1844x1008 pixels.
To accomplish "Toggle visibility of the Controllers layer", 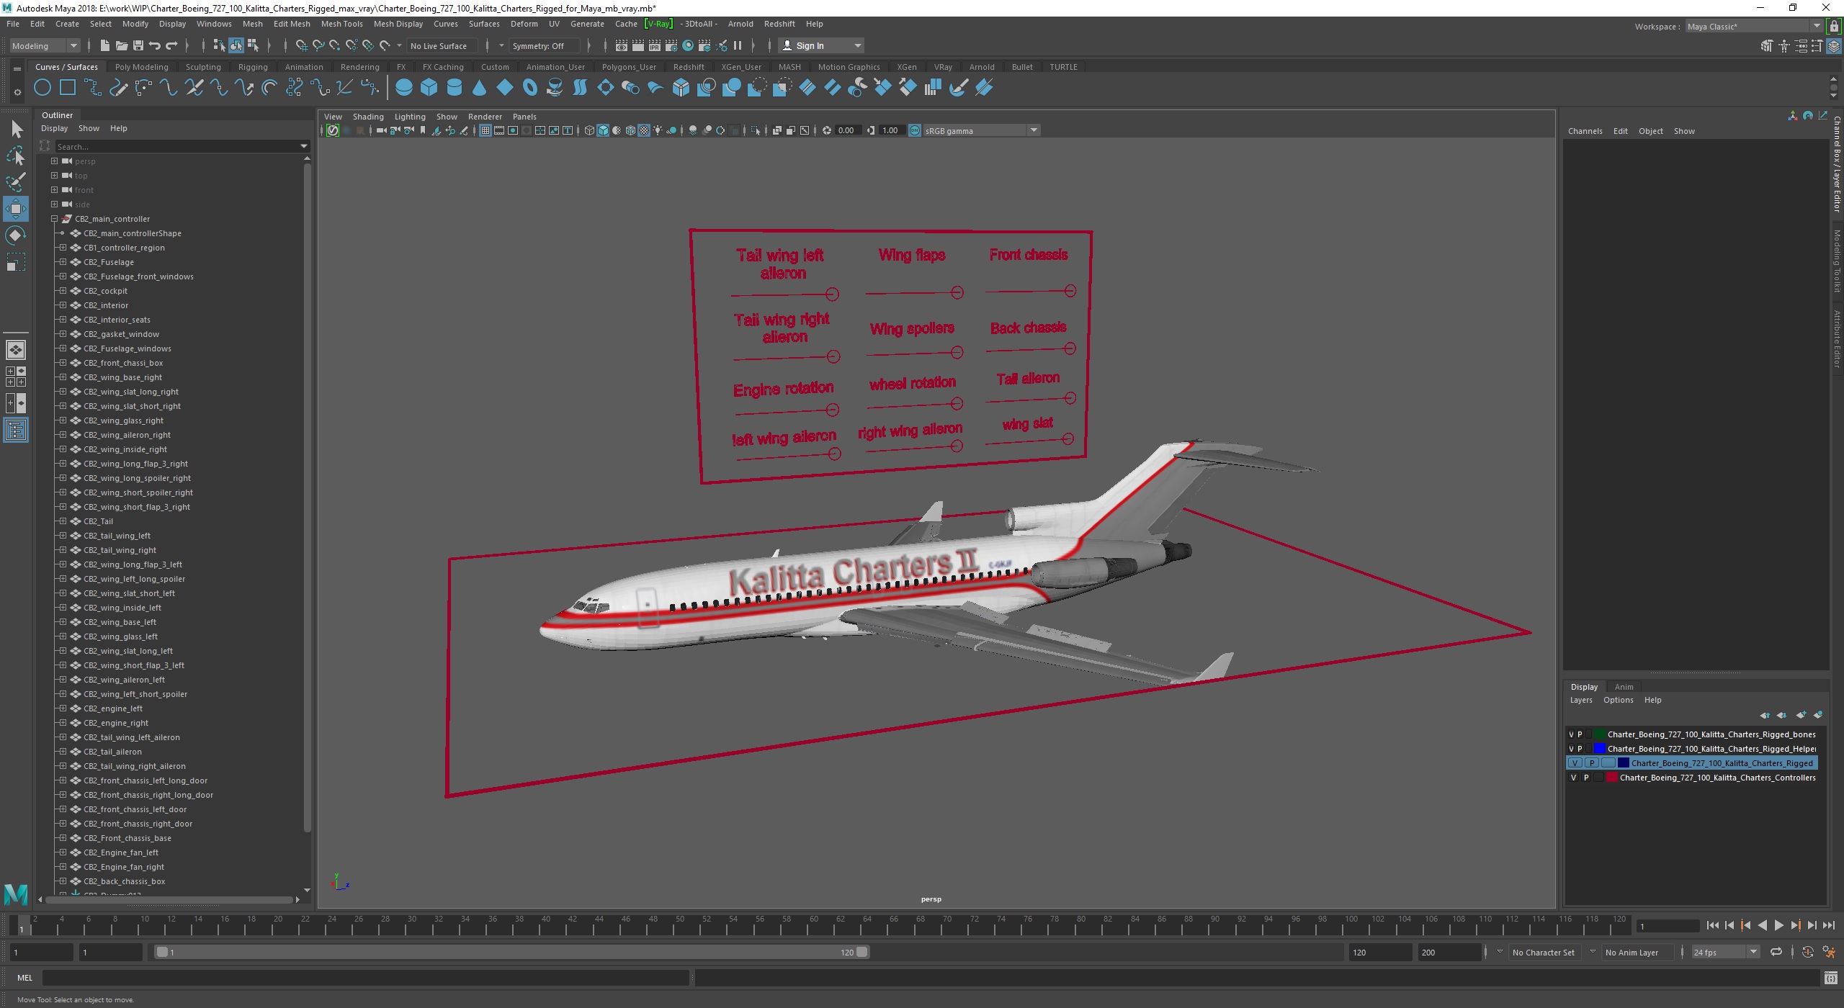I will (x=1573, y=778).
